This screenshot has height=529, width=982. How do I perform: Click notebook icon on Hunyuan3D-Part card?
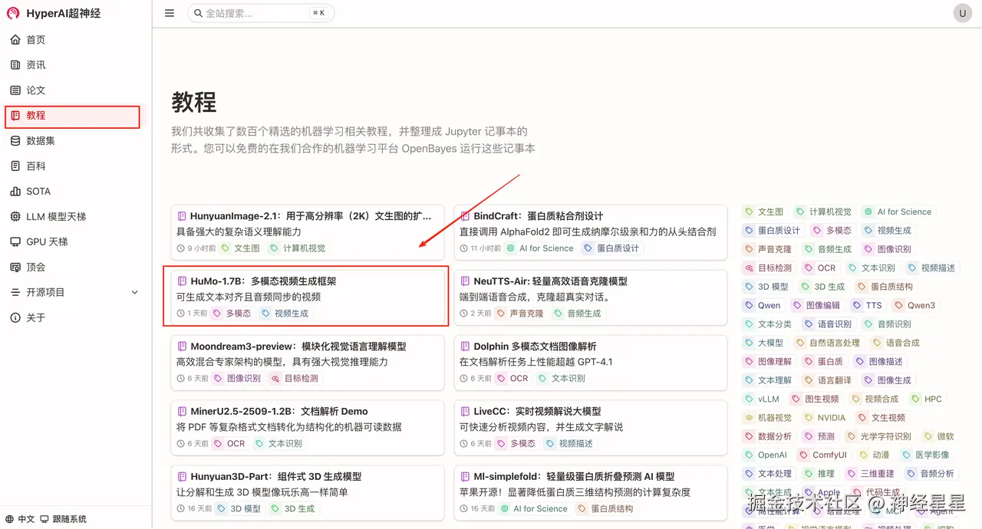pos(182,477)
